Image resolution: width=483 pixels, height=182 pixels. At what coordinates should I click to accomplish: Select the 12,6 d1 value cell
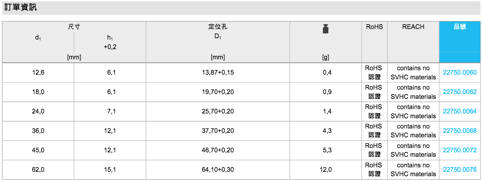(x=38, y=73)
